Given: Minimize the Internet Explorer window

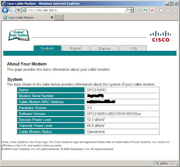Looking at the screenshot, I should point(167,3).
